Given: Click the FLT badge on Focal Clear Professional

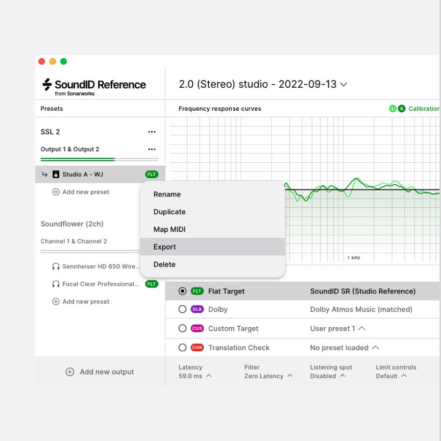Looking at the screenshot, I should coord(152,284).
